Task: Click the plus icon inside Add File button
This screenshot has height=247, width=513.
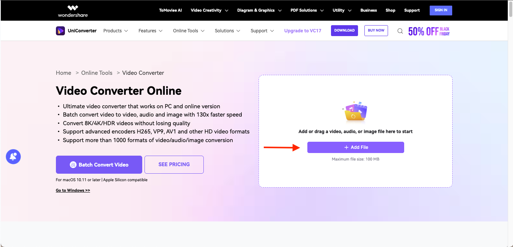Action: 346,147
